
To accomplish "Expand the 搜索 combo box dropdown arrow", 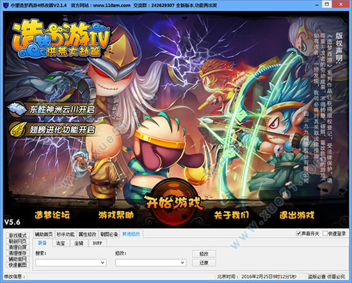I will (102, 263).
